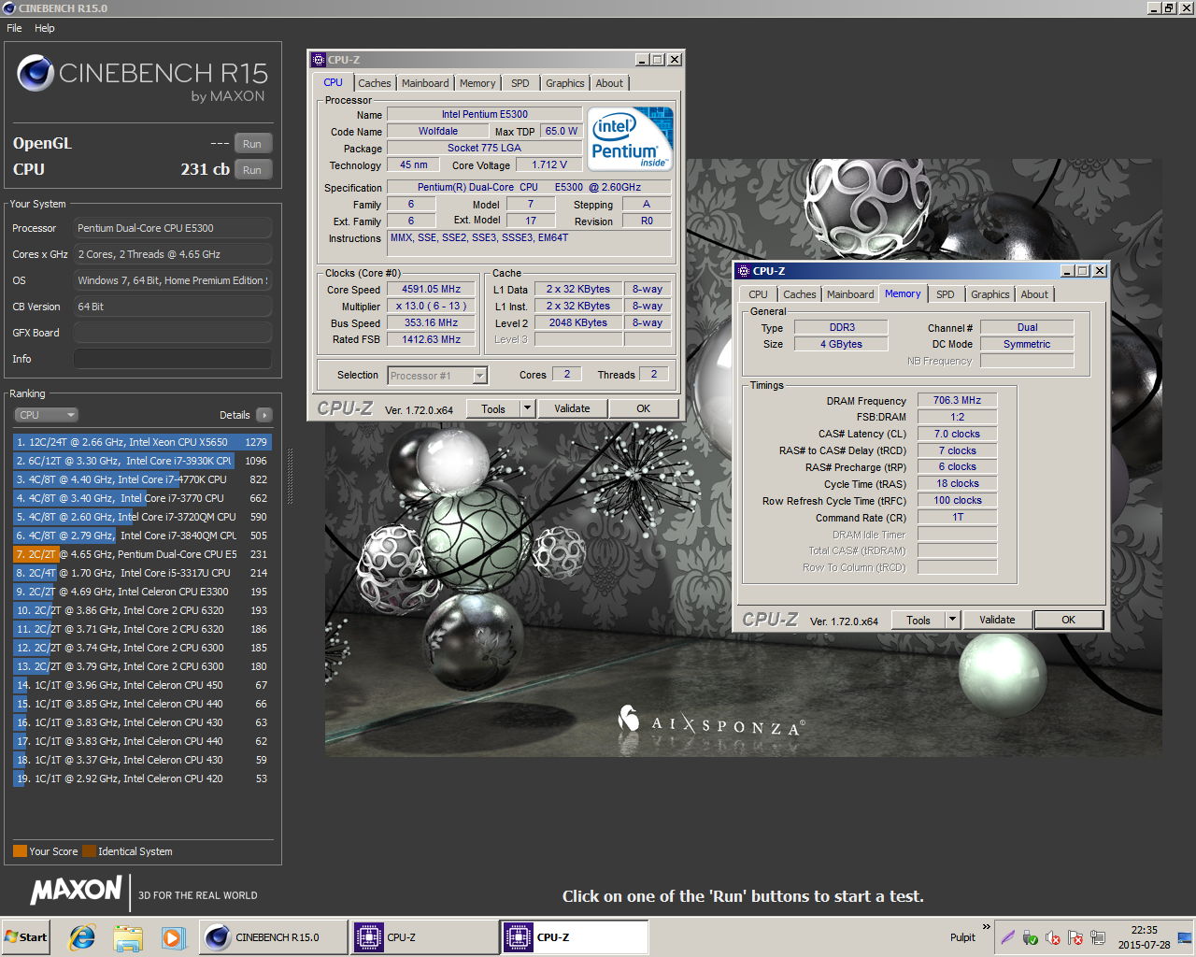Click the Core Voltage 1.712 V value

point(549,164)
